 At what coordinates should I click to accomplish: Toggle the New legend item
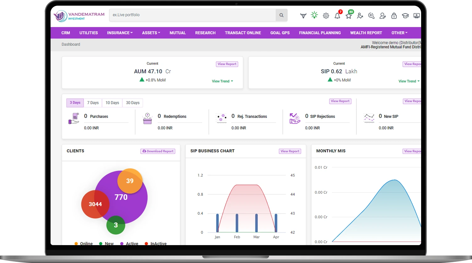pos(106,244)
